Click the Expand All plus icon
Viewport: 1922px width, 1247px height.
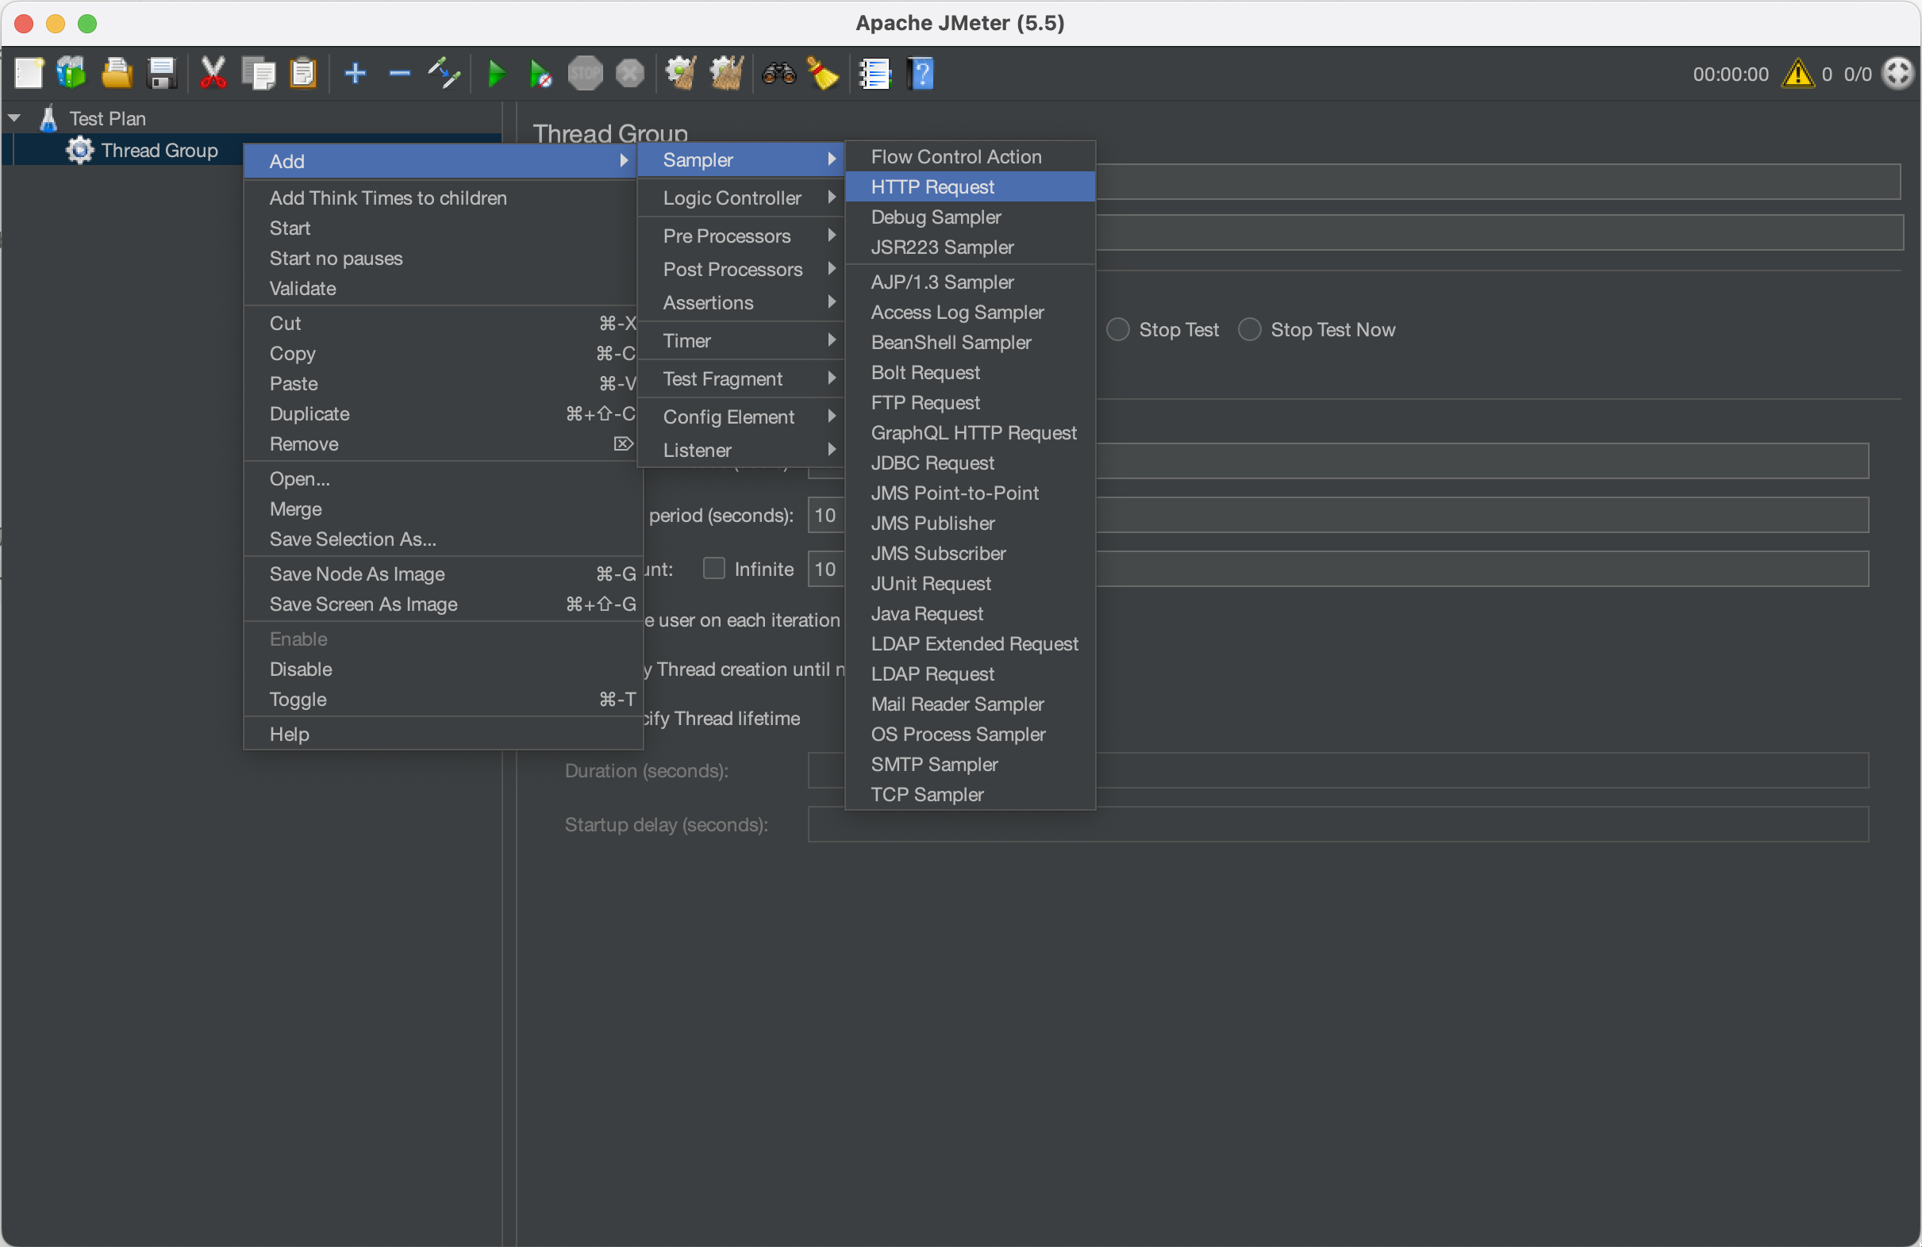[356, 74]
